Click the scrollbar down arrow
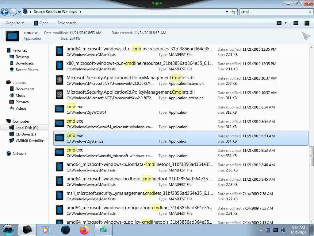314x236 pixels. (312, 221)
